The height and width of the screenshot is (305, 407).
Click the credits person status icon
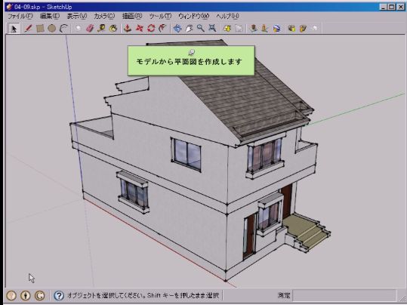pos(26,295)
